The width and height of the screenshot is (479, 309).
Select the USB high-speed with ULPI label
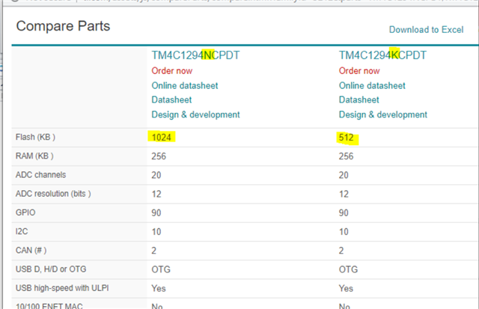62,288
